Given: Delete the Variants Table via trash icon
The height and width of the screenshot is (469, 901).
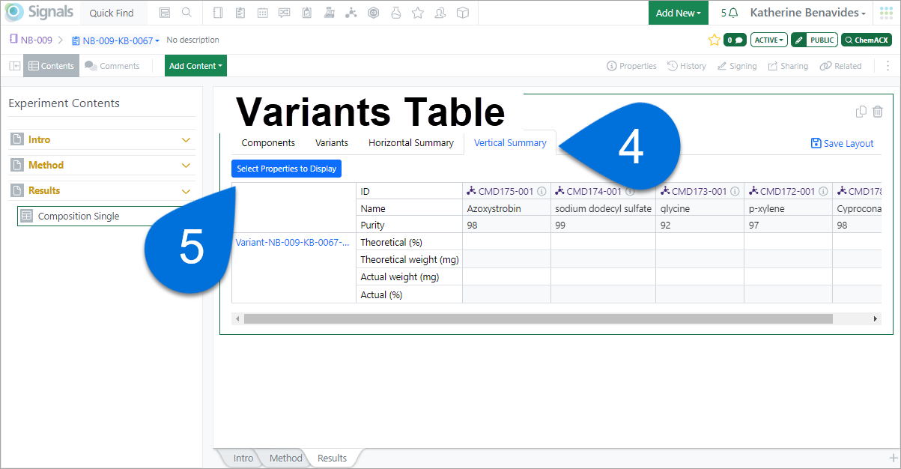Looking at the screenshot, I should [x=878, y=112].
